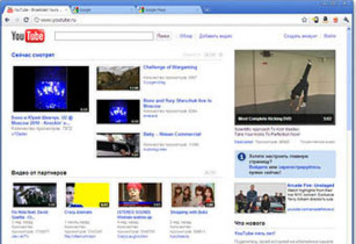
Task: Click the Crazy dreamers title link
Action: click(x=78, y=212)
